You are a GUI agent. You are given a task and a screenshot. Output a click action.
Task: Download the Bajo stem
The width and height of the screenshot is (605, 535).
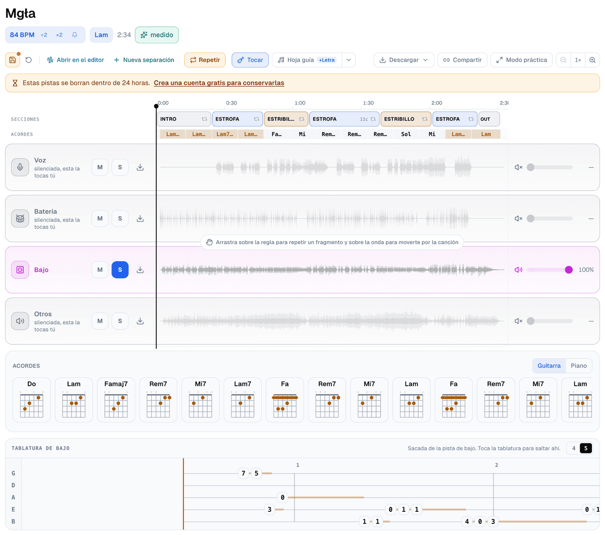[x=140, y=270]
